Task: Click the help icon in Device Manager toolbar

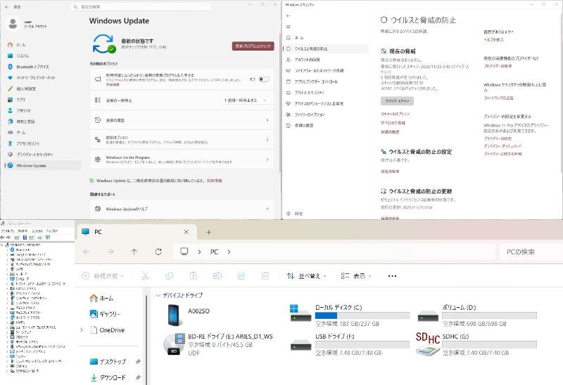Action: (25, 237)
